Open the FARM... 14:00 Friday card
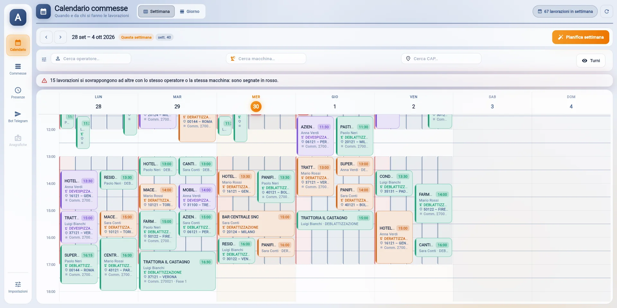Viewport: 617px width, 308px height. pos(434,204)
